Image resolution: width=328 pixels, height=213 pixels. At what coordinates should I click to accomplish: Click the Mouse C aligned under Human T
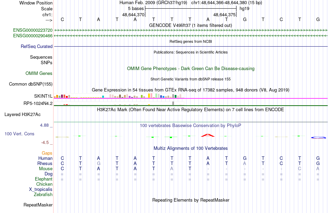coord(300,169)
